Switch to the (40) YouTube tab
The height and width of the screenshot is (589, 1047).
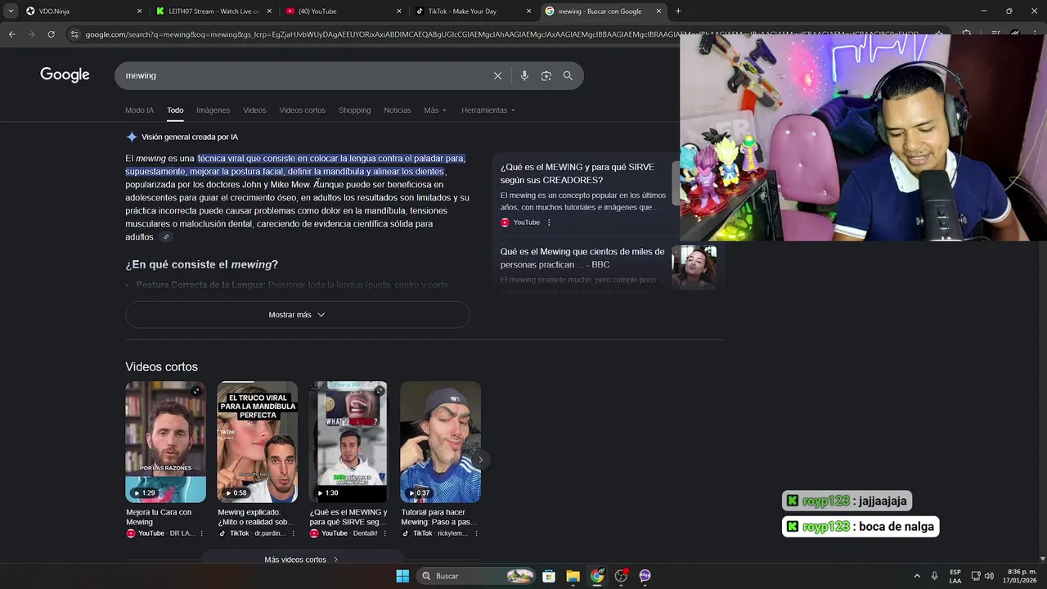pyautogui.click(x=342, y=11)
